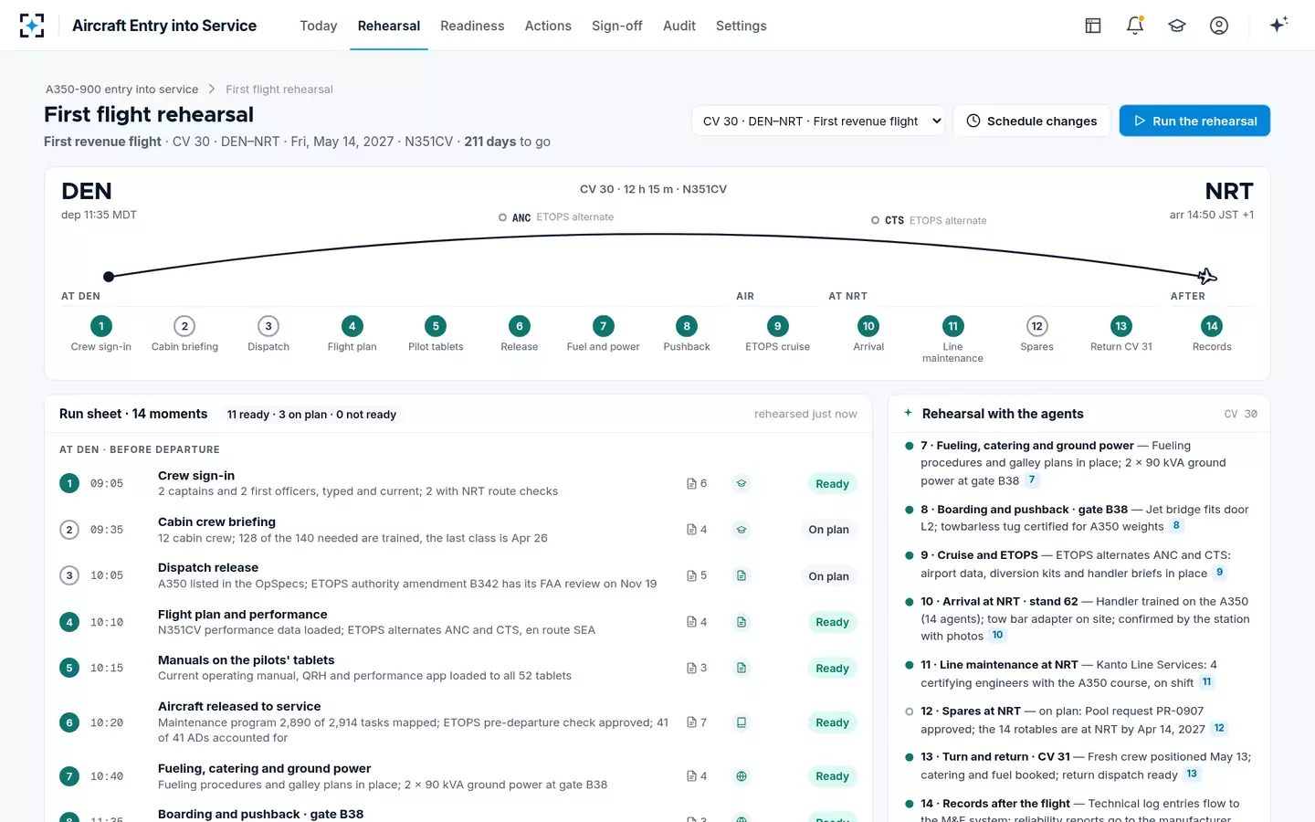Click globe icon on Fueling, catering row
Image resolution: width=1315 pixels, height=822 pixels.
pyautogui.click(x=742, y=776)
